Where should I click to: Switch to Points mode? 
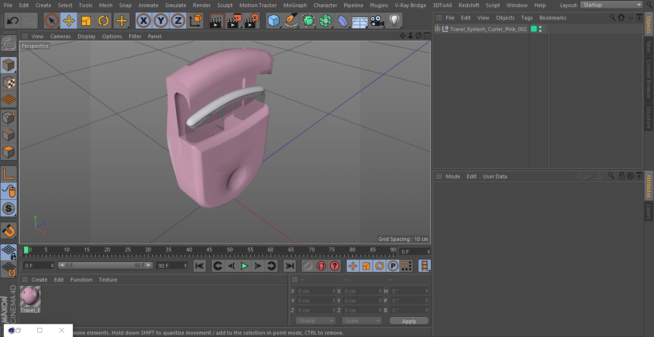(x=9, y=117)
